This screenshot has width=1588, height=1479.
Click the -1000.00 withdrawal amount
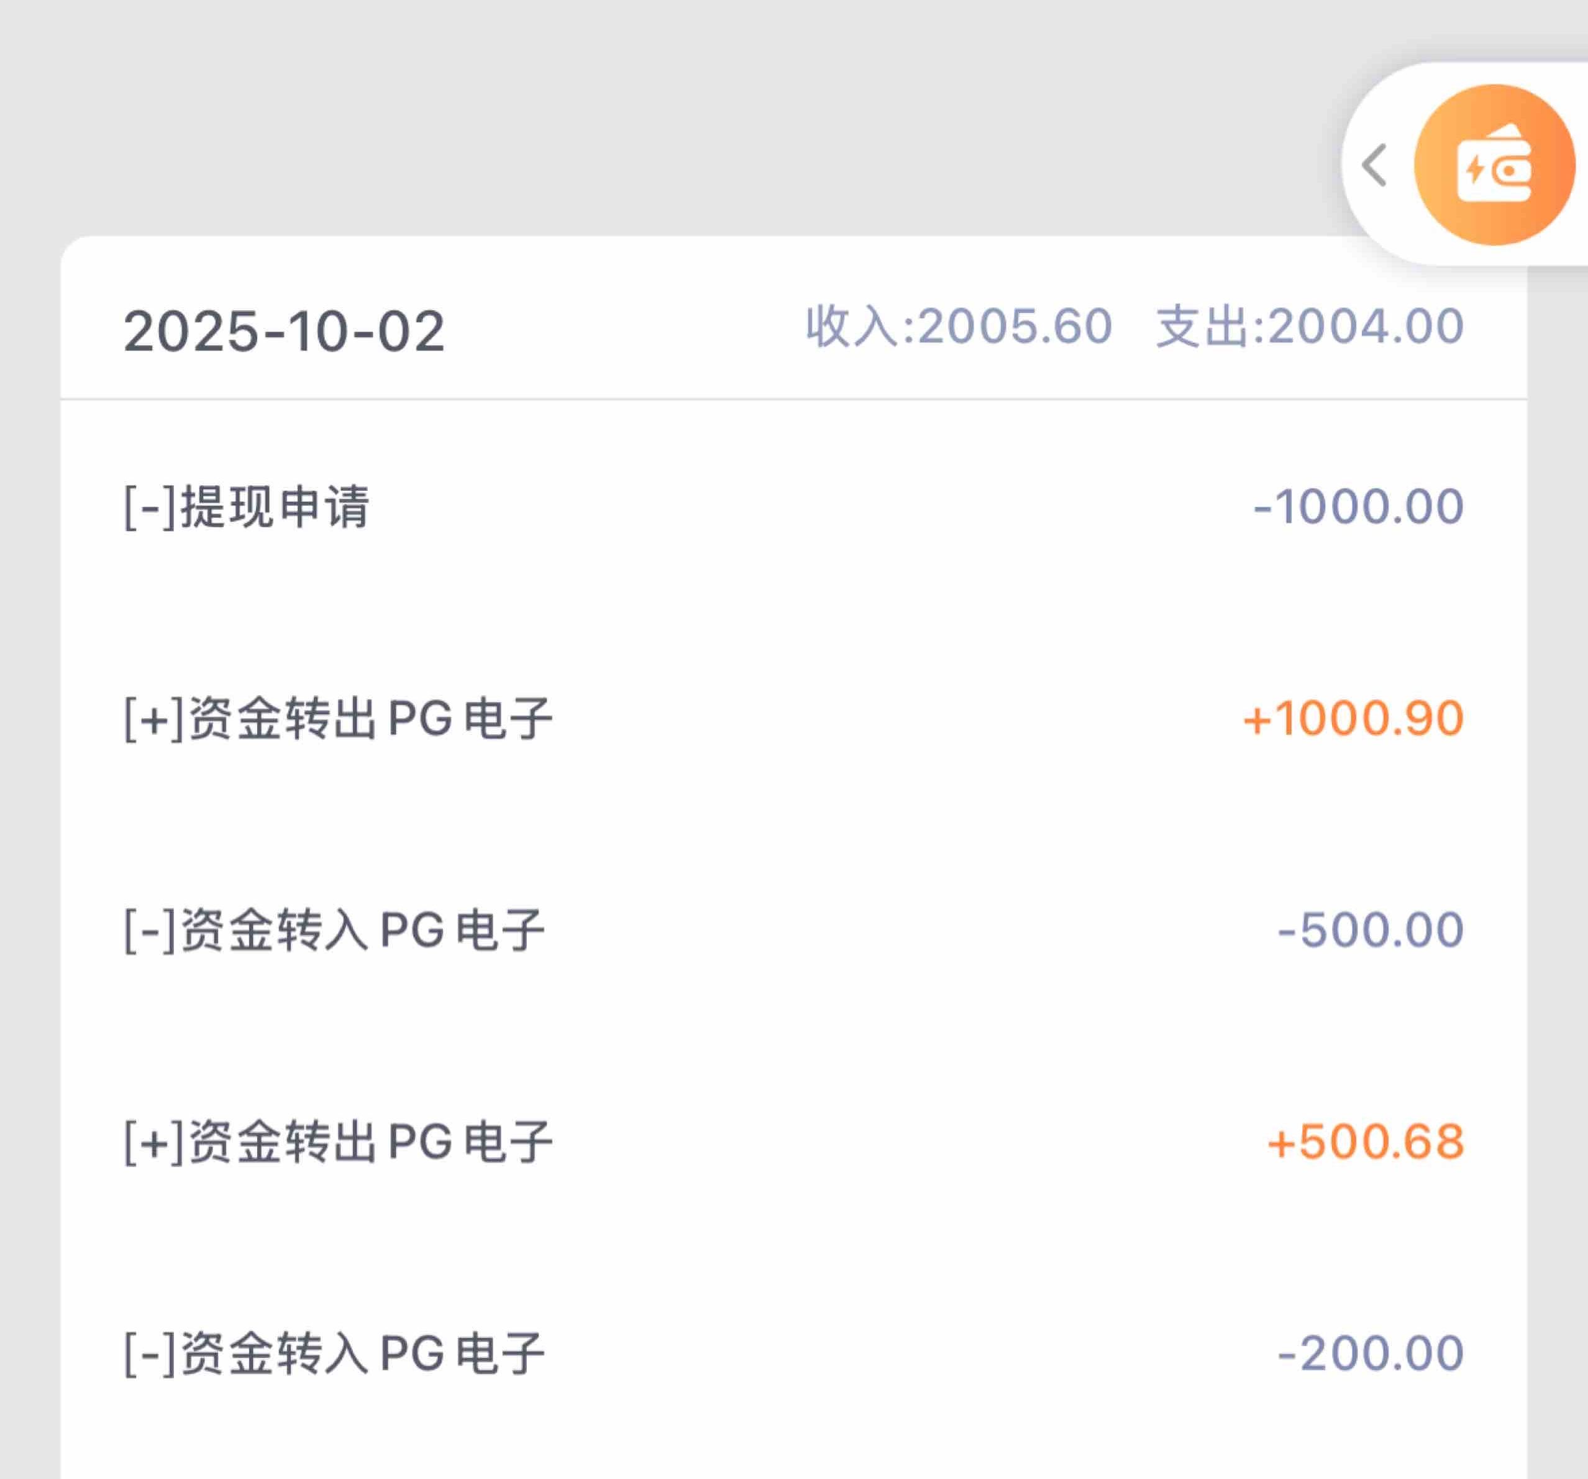click(1358, 507)
